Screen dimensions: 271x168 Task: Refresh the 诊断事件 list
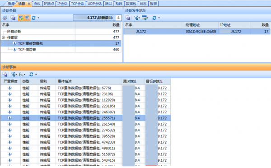pyautogui.click(x=31, y=75)
